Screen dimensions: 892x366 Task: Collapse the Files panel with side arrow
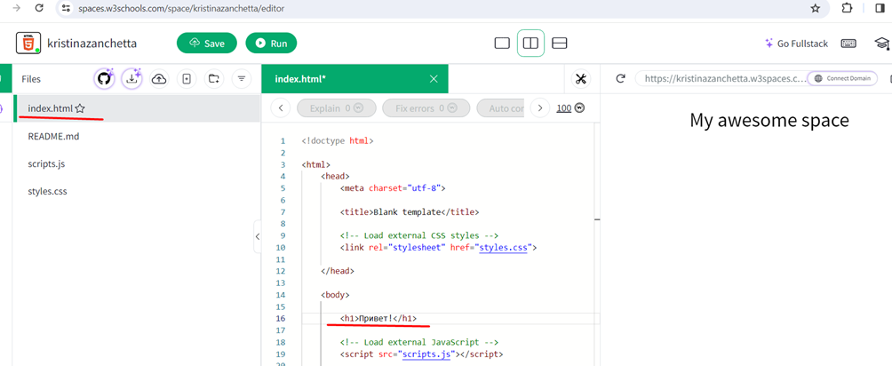(257, 236)
